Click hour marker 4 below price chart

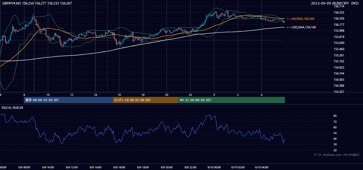[262, 95]
